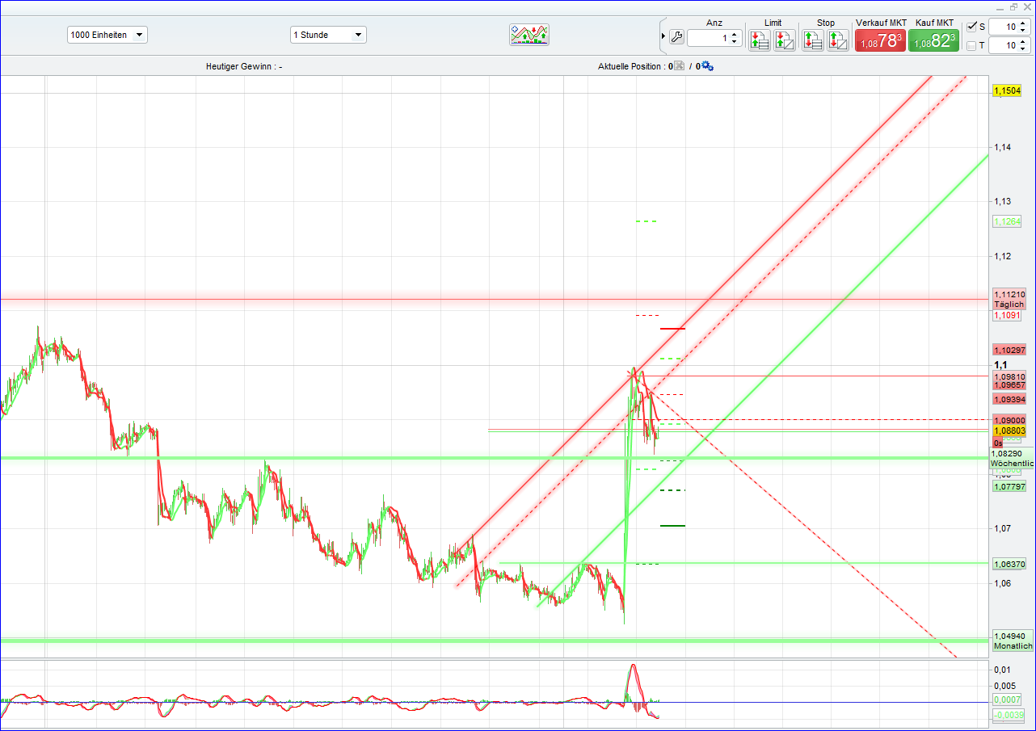Click the red 1,10297 price marker
The image size is (1036, 731).
click(1008, 349)
